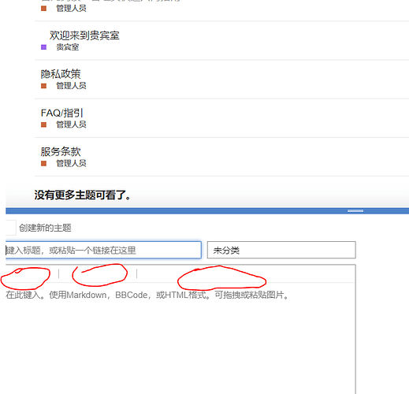Grab the composer resize handle
Viewport: 409px width, 394px height.
355,210
